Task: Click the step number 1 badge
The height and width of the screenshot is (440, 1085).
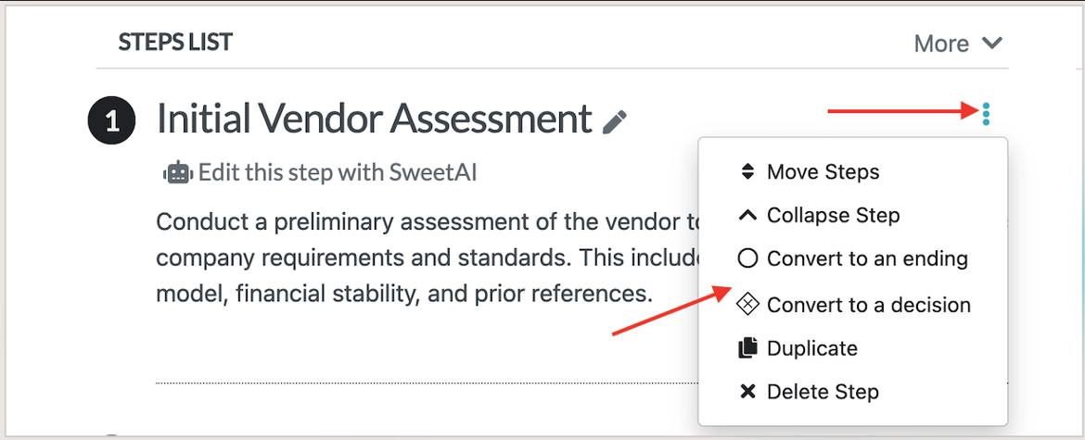Action: point(112,121)
